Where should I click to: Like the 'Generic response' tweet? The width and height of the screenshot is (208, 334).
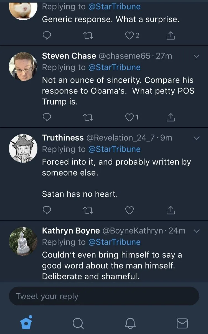pos(130,36)
